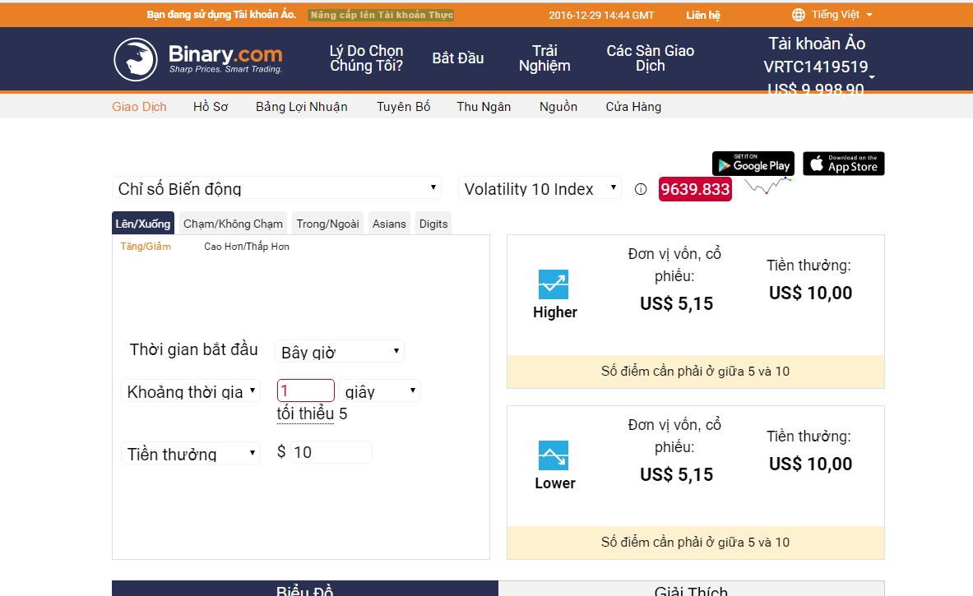Click Nâng cấp lên Tài khoản Thực button
The height and width of the screenshot is (596, 973).
click(381, 15)
